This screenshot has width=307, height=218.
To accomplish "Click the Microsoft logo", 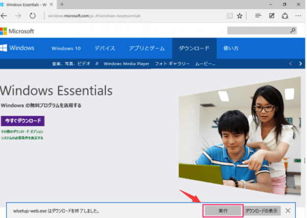I will [x=17, y=31].
